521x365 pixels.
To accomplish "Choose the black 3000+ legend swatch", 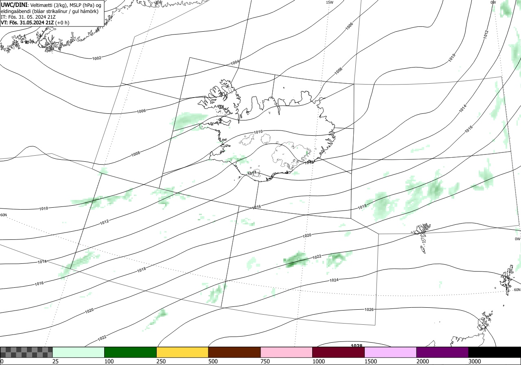I will coord(495,352).
